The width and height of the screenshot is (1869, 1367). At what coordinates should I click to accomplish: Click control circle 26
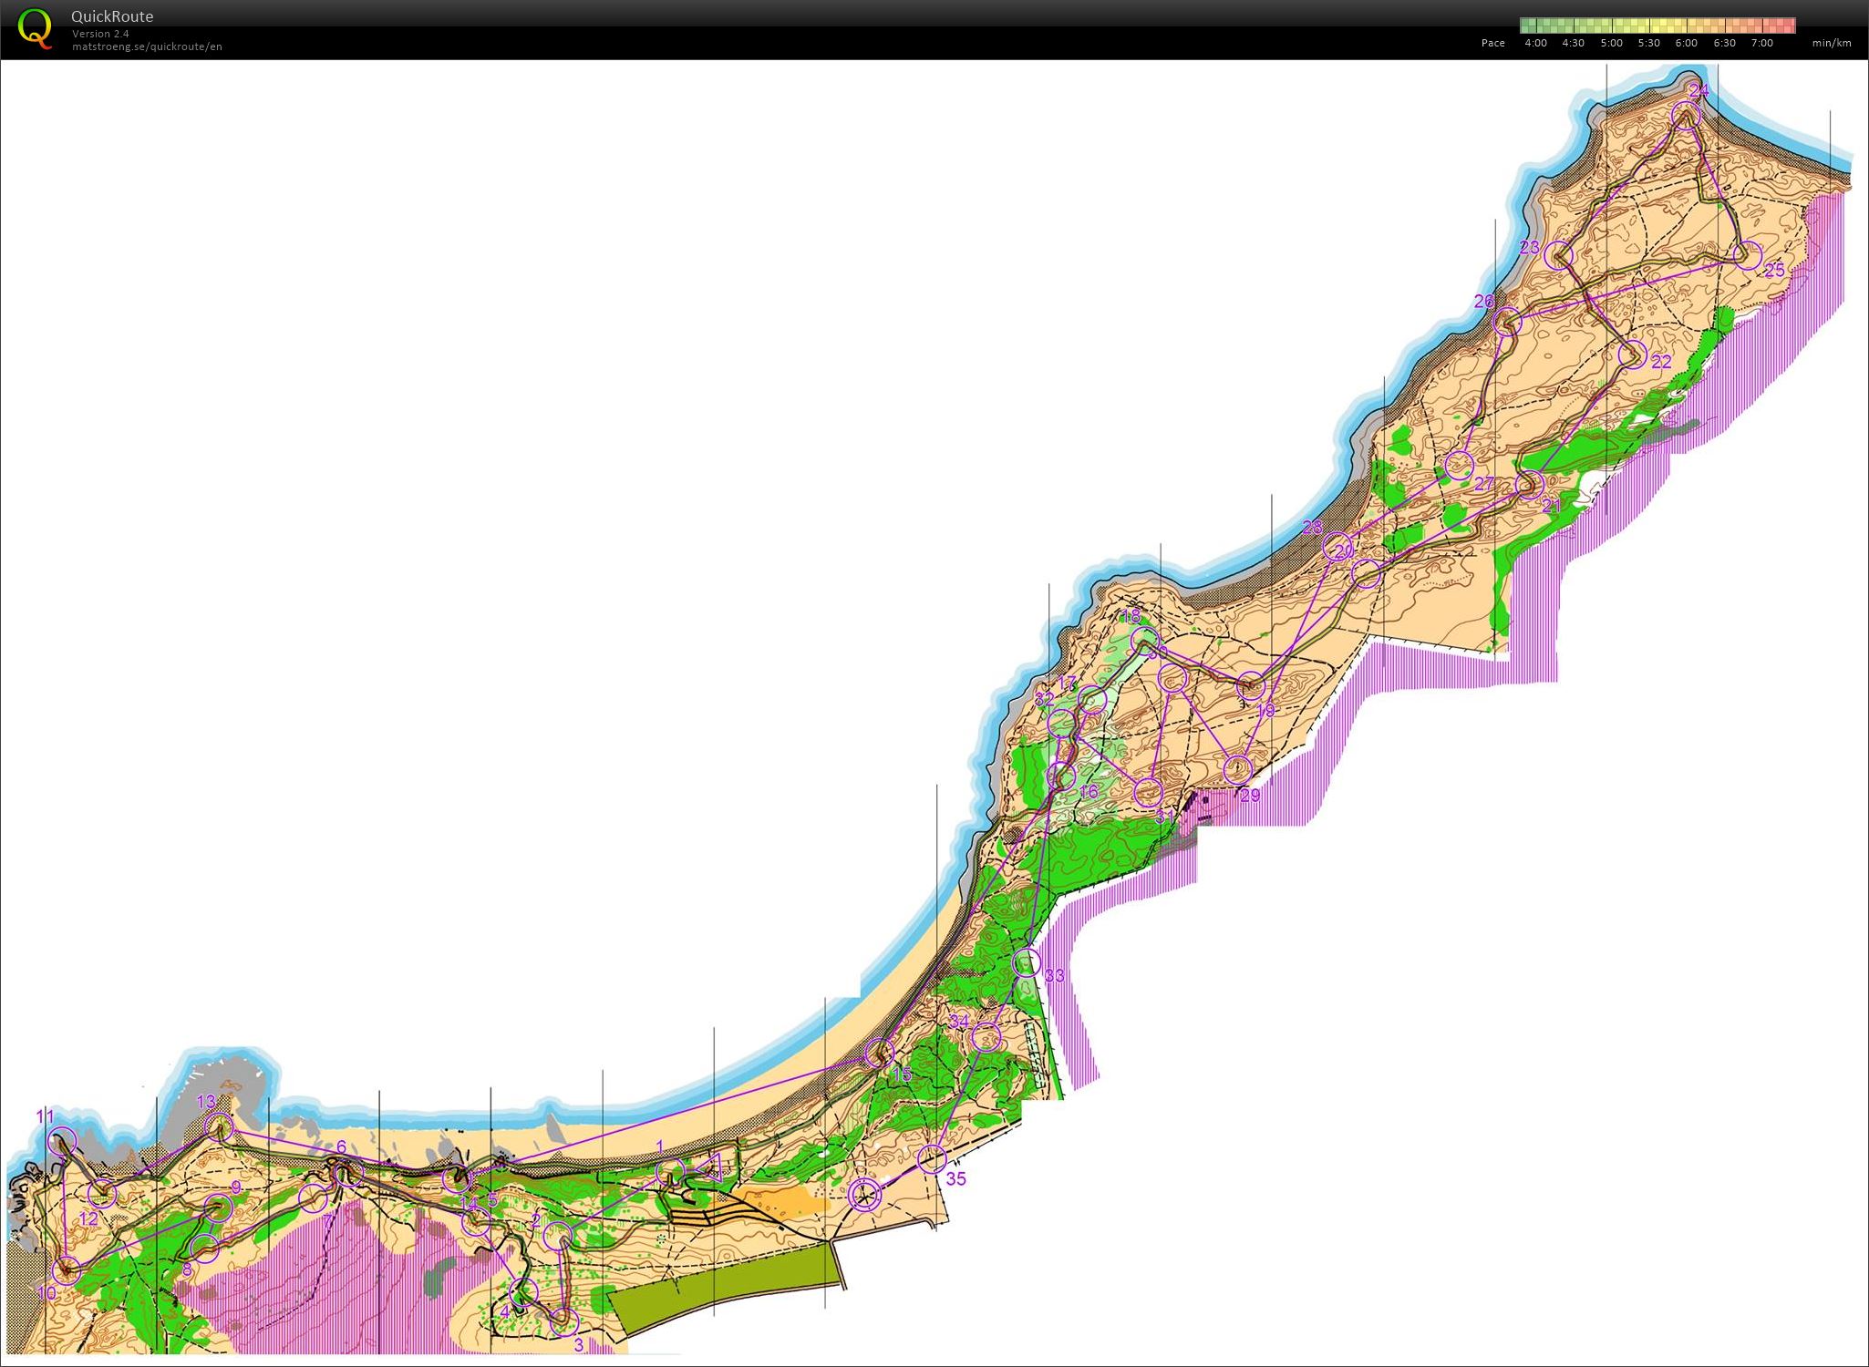pos(1508,322)
